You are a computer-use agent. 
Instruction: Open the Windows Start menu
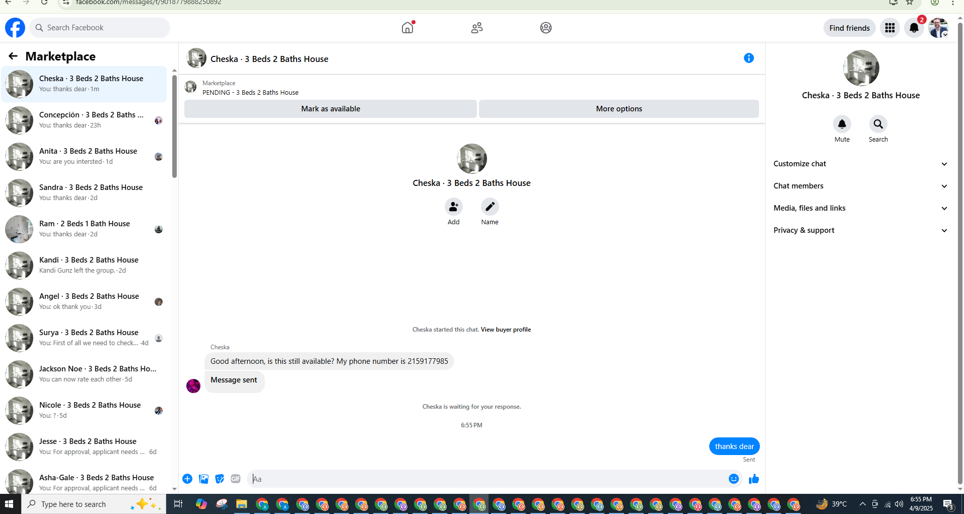tap(9, 504)
